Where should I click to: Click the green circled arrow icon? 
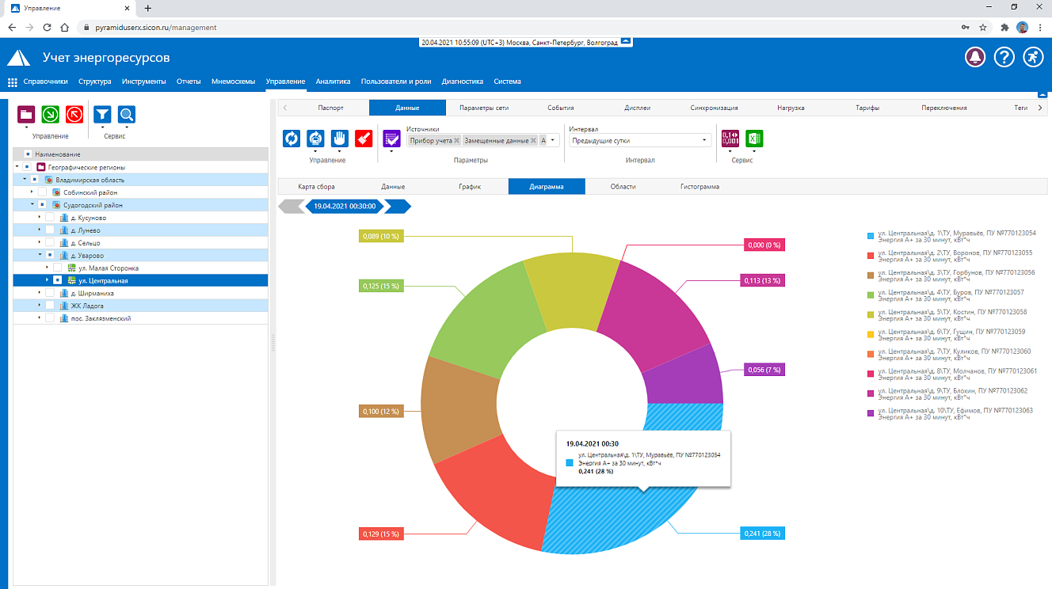point(51,115)
